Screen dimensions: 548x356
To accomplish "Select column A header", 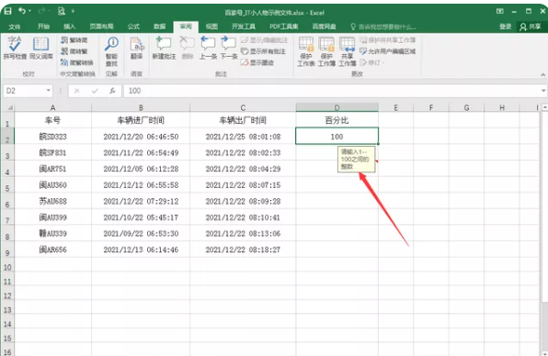I will pyautogui.click(x=52, y=107).
